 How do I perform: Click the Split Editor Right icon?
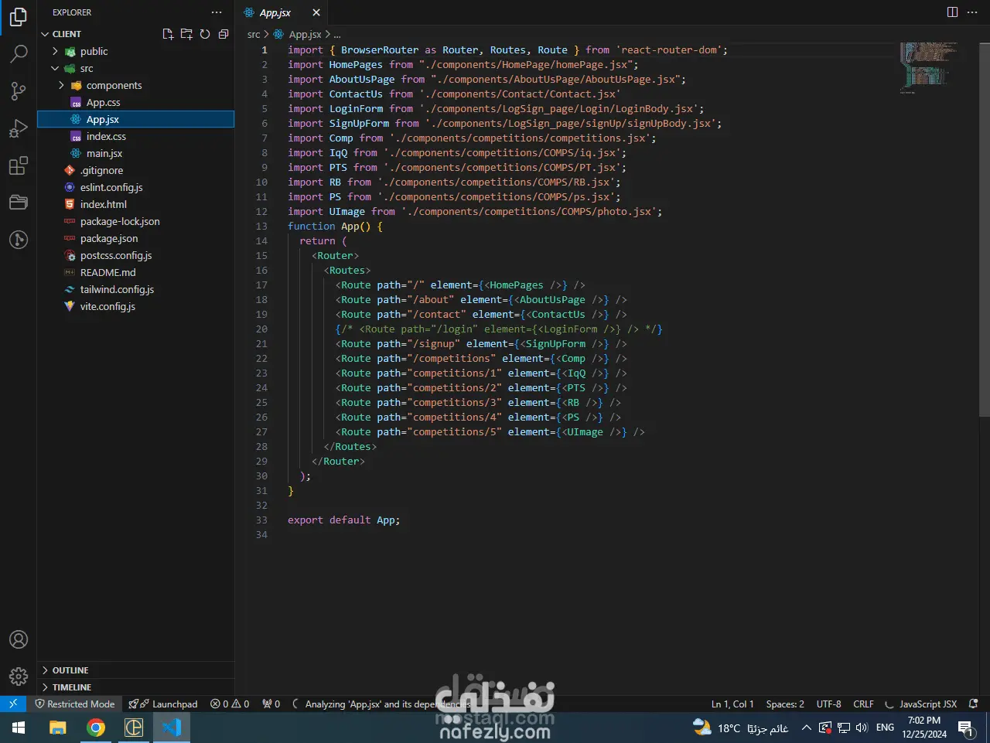point(952,12)
